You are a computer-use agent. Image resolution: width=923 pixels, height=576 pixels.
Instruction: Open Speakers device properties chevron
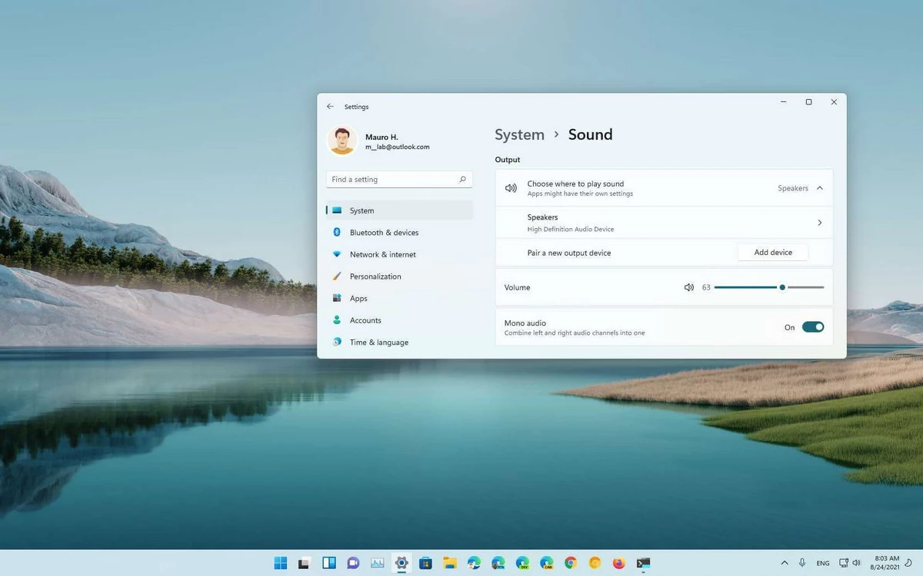coord(819,223)
